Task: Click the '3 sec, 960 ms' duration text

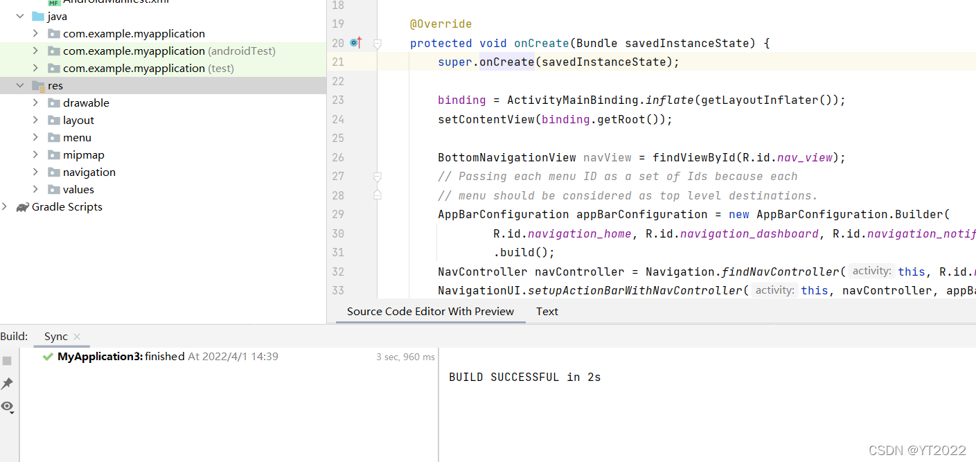Action: pos(405,357)
